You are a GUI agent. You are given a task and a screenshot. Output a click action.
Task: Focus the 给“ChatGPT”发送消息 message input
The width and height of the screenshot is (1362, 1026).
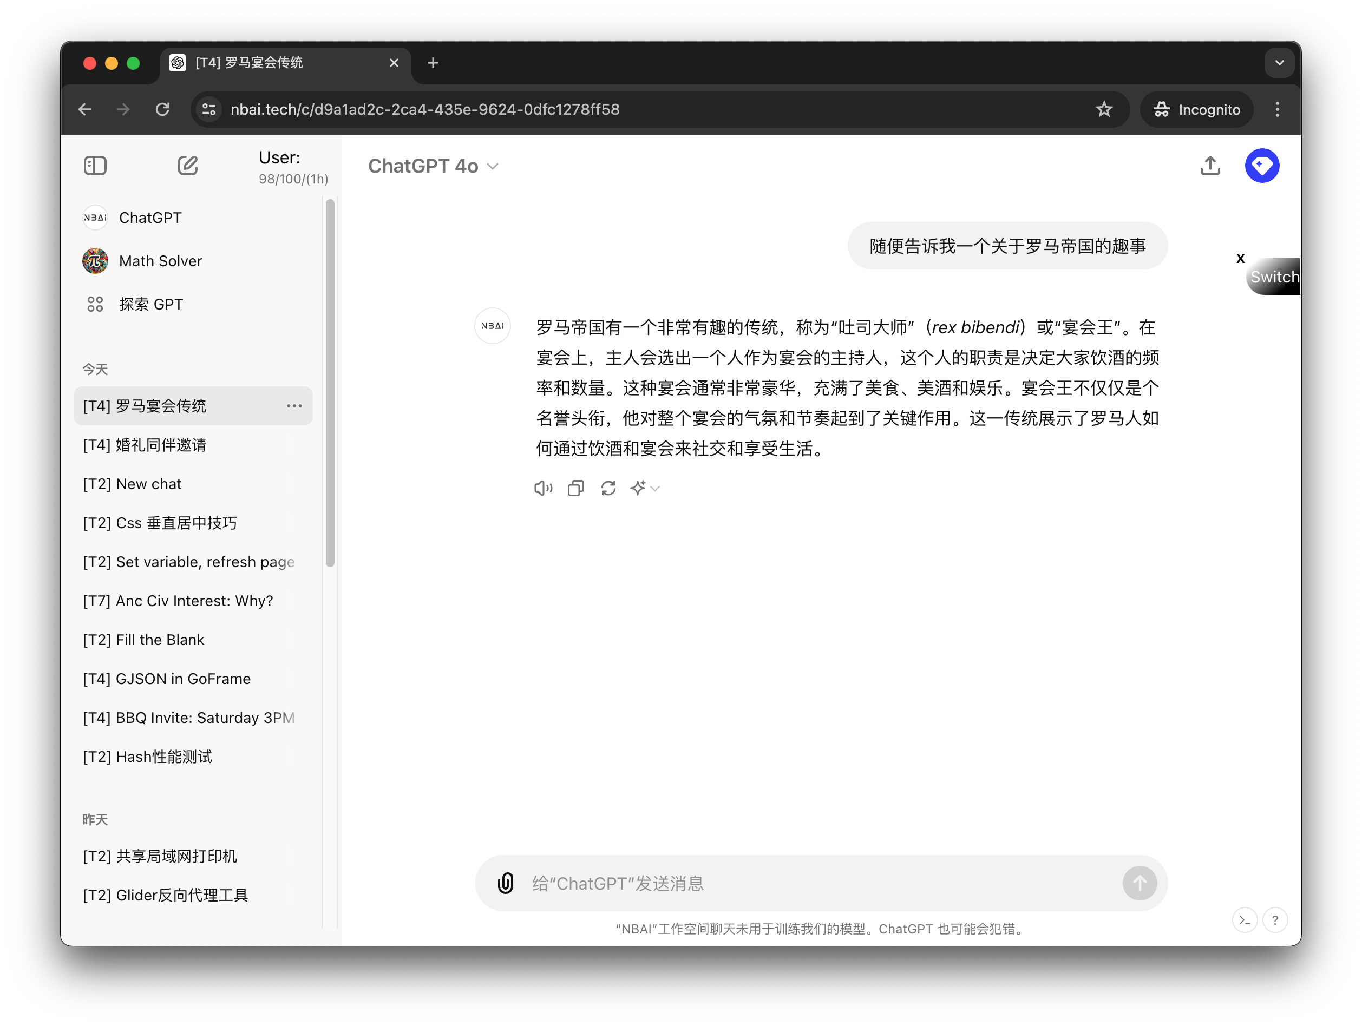[x=821, y=884]
